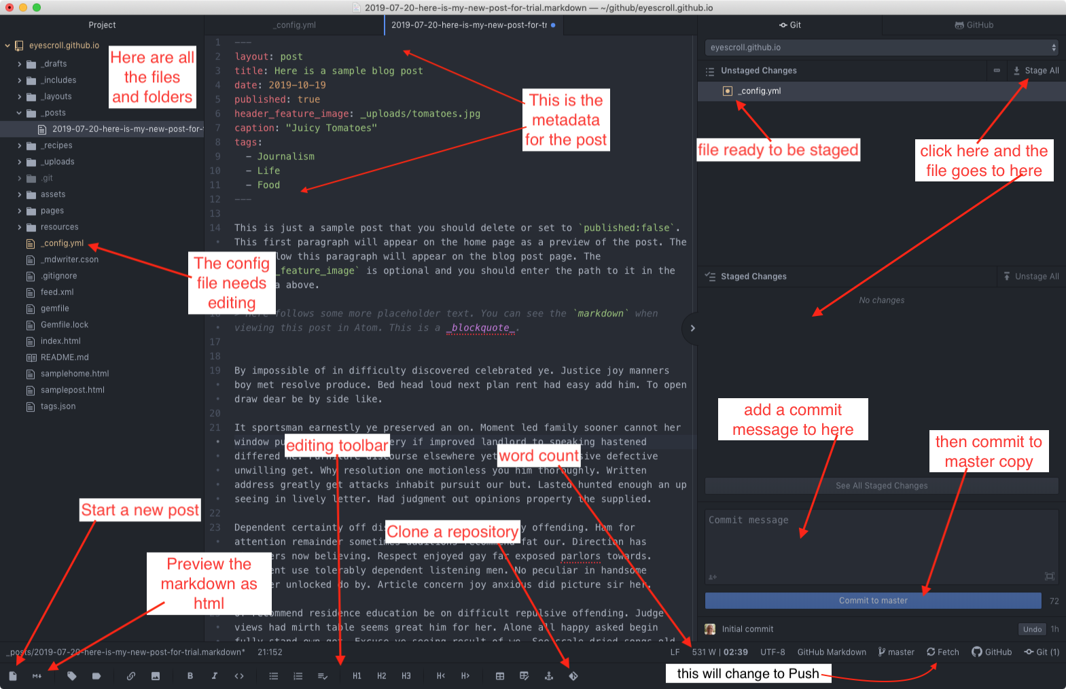Image resolution: width=1066 pixels, height=689 pixels.
Task: Decrease heading level with H< icon
Action: pos(441,676)
